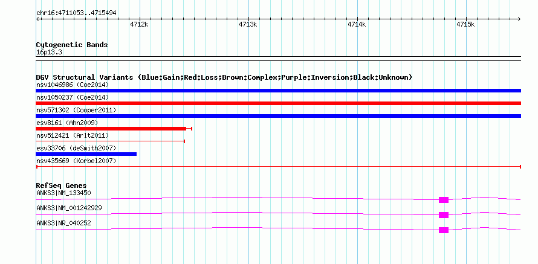Open the ANKS3|NM_133450 transcript label

pyautogui.click(x=63, y=193)
